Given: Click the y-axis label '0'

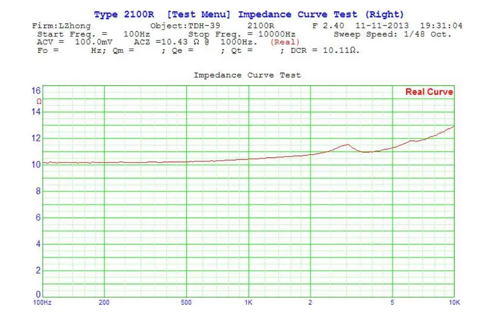Looking at the screenshot, I should pyautogui.click(x=38, y=294).
